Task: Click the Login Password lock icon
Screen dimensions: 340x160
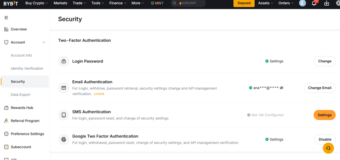Action: click(x=64, y=61)
